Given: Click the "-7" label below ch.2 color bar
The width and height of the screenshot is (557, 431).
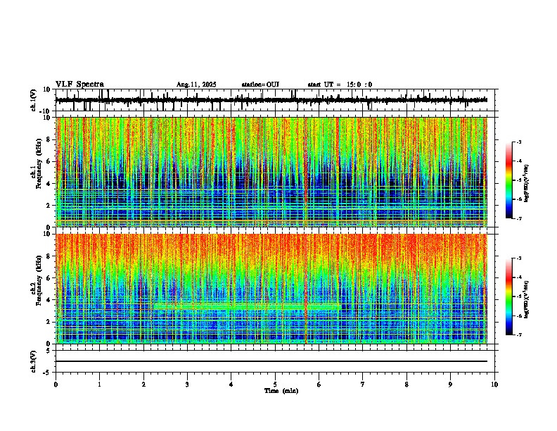Looking at the screenshot, I should [519, 335].
